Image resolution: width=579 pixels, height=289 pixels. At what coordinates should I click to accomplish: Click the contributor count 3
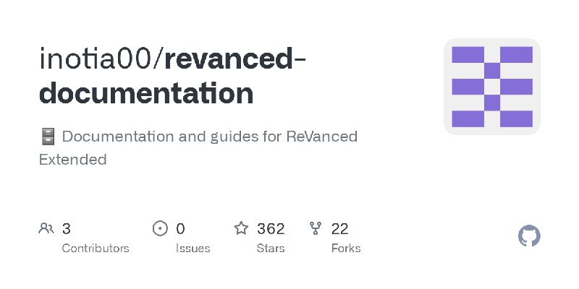click(x=66, y=229)
